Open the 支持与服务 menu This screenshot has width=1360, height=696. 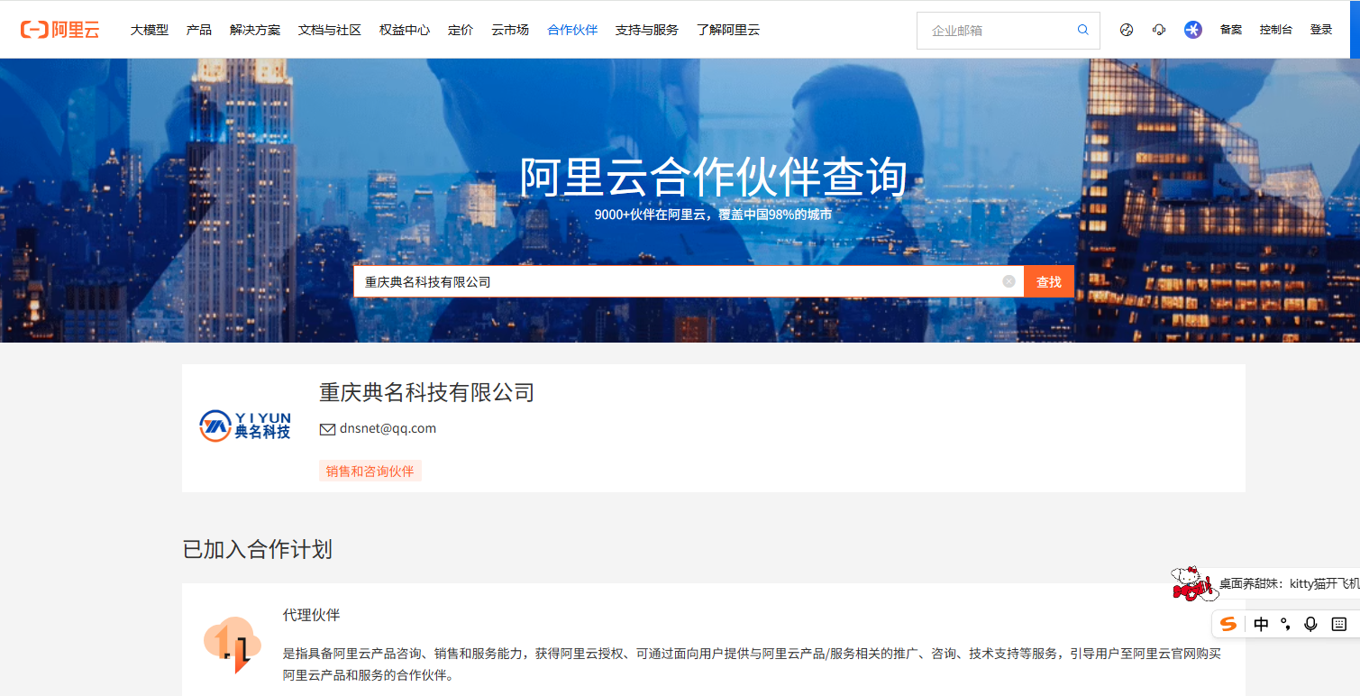point(647,30)
